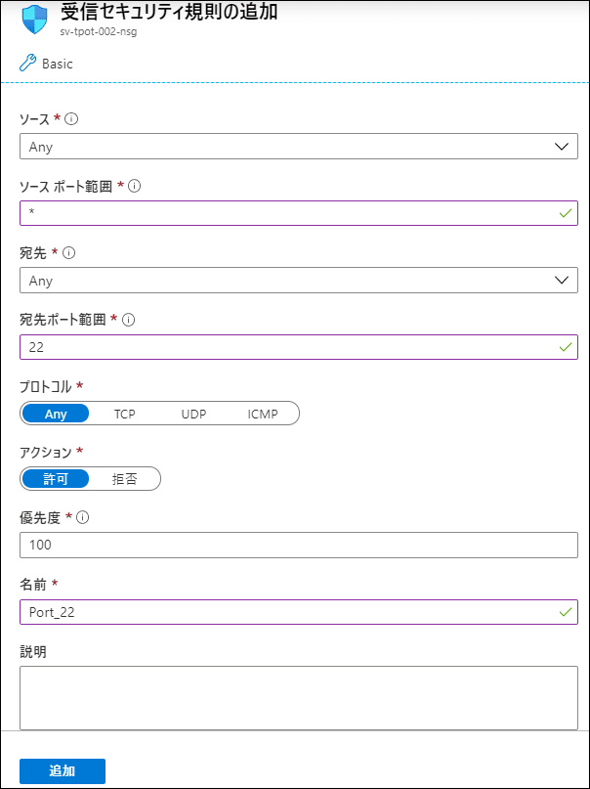Click info icon beside 優先度 label
This screenshot has height=789, width=590.
pyautogui.click(x=83, y=517)
